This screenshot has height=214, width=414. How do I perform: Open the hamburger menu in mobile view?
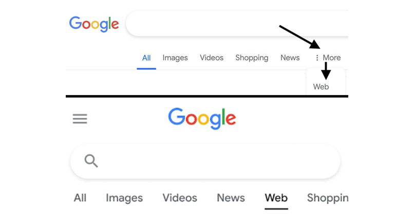pyautogui.click(x=80, y=119)
